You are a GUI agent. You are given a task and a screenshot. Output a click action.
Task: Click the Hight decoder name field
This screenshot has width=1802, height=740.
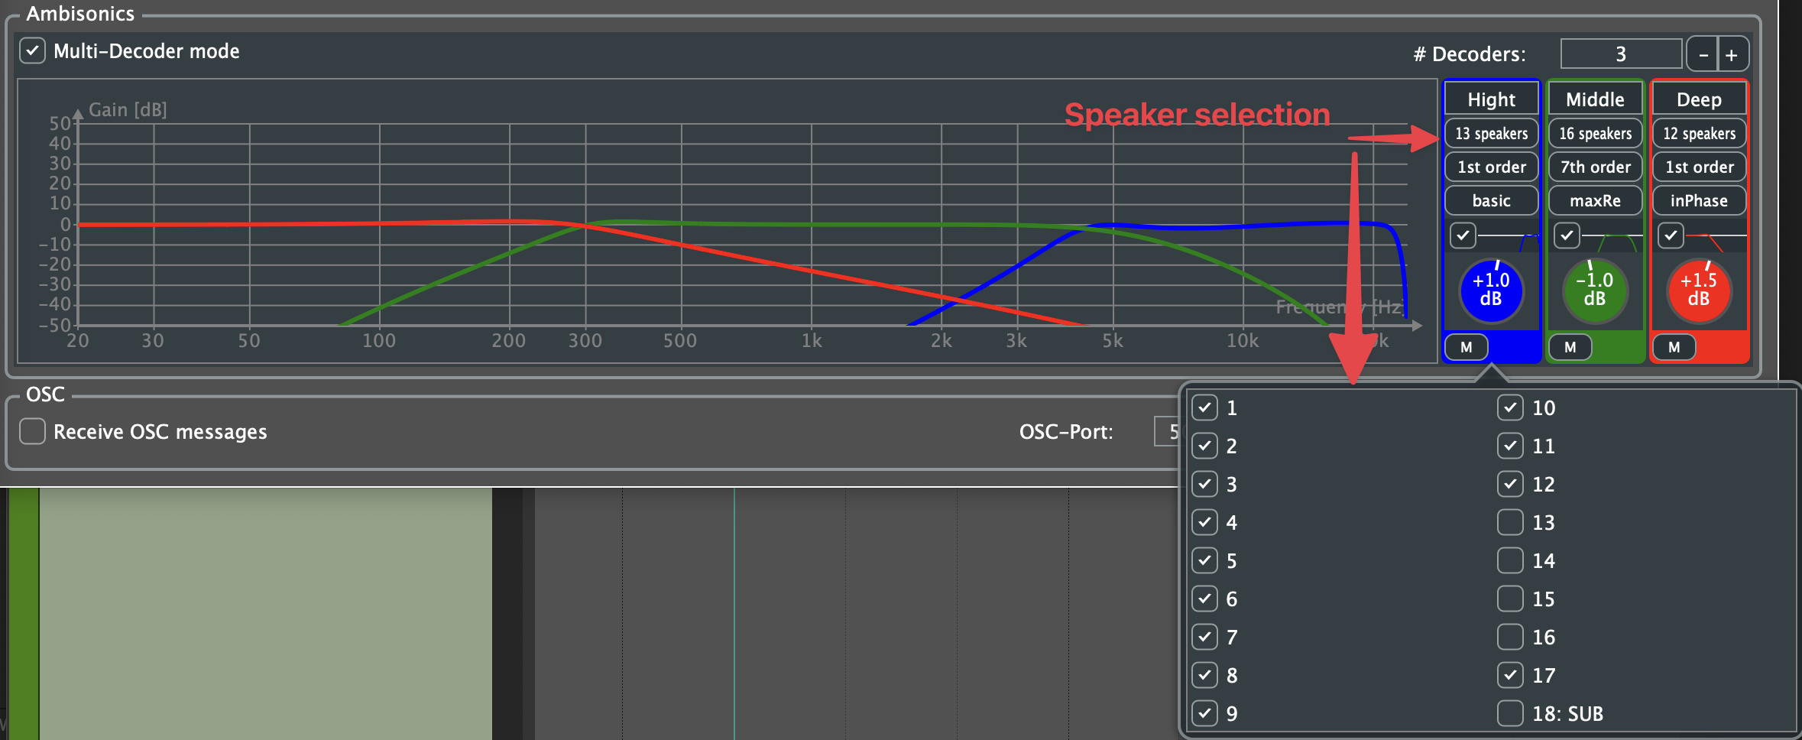[x=1491, y=100]
